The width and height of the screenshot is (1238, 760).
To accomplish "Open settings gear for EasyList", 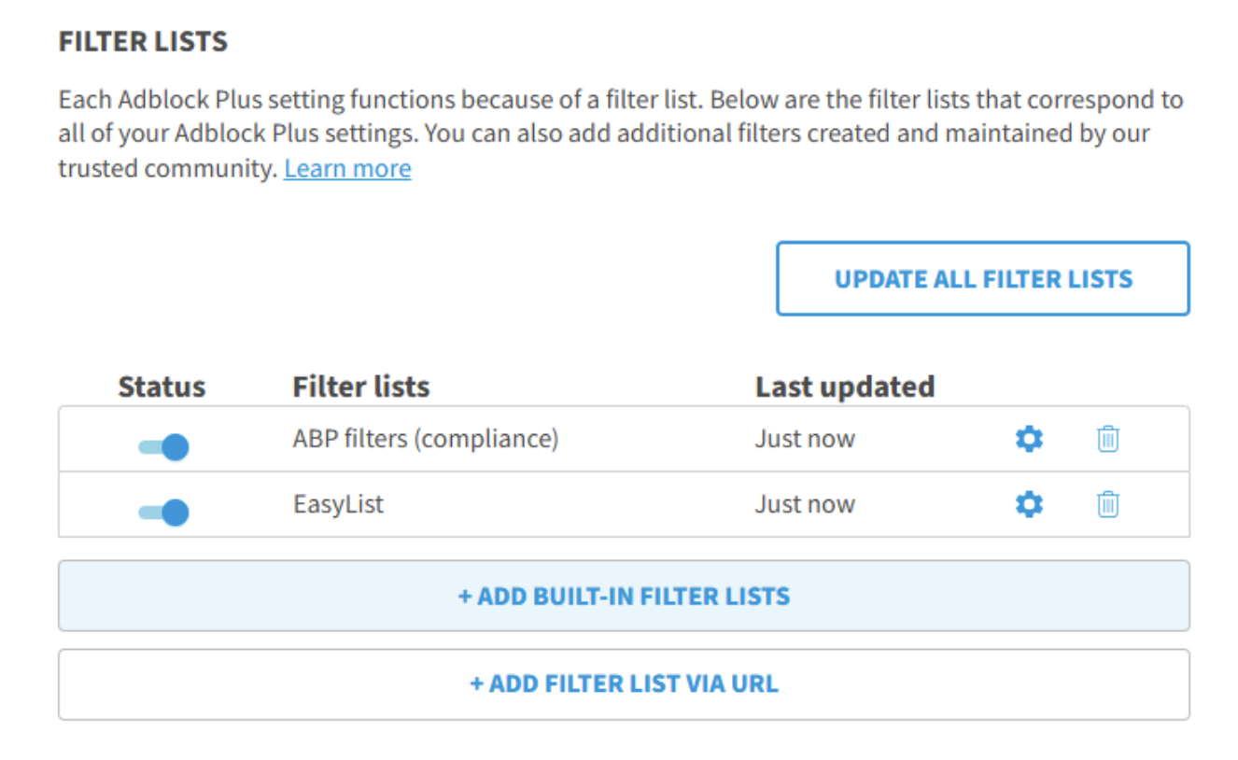I will [x=1029, y=505].
